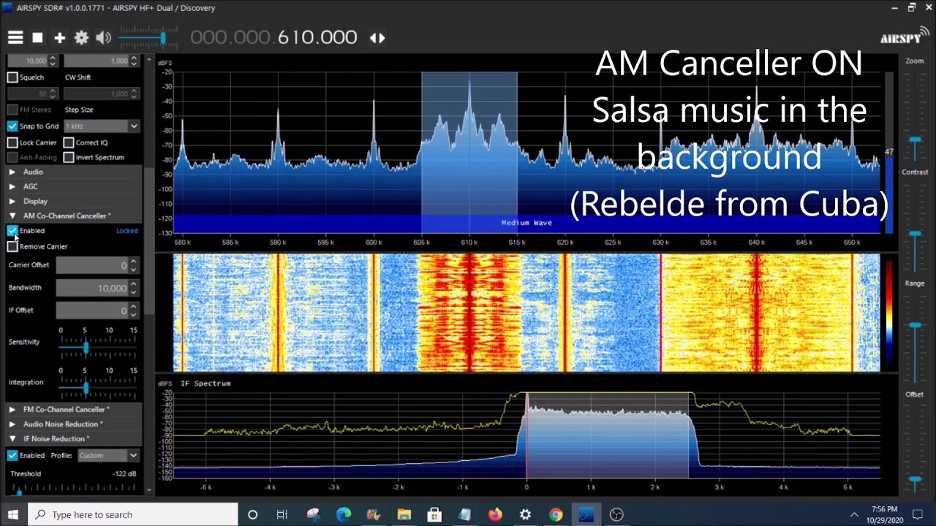Toggle AM Co-Channel Canceller Enabled checkbox
Viewport: 936px width, 526px height.
coord(12,230)
